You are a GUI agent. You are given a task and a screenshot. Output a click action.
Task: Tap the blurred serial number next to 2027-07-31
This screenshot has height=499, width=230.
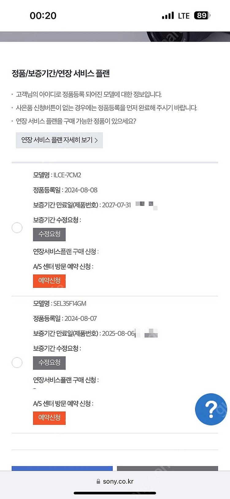[x=147, y=205]
